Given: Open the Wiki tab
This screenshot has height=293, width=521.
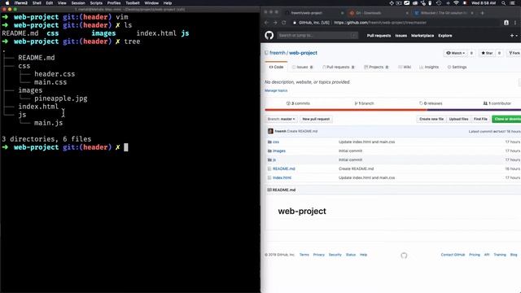Looking at the screenshot, I should (x=405, y=67).
